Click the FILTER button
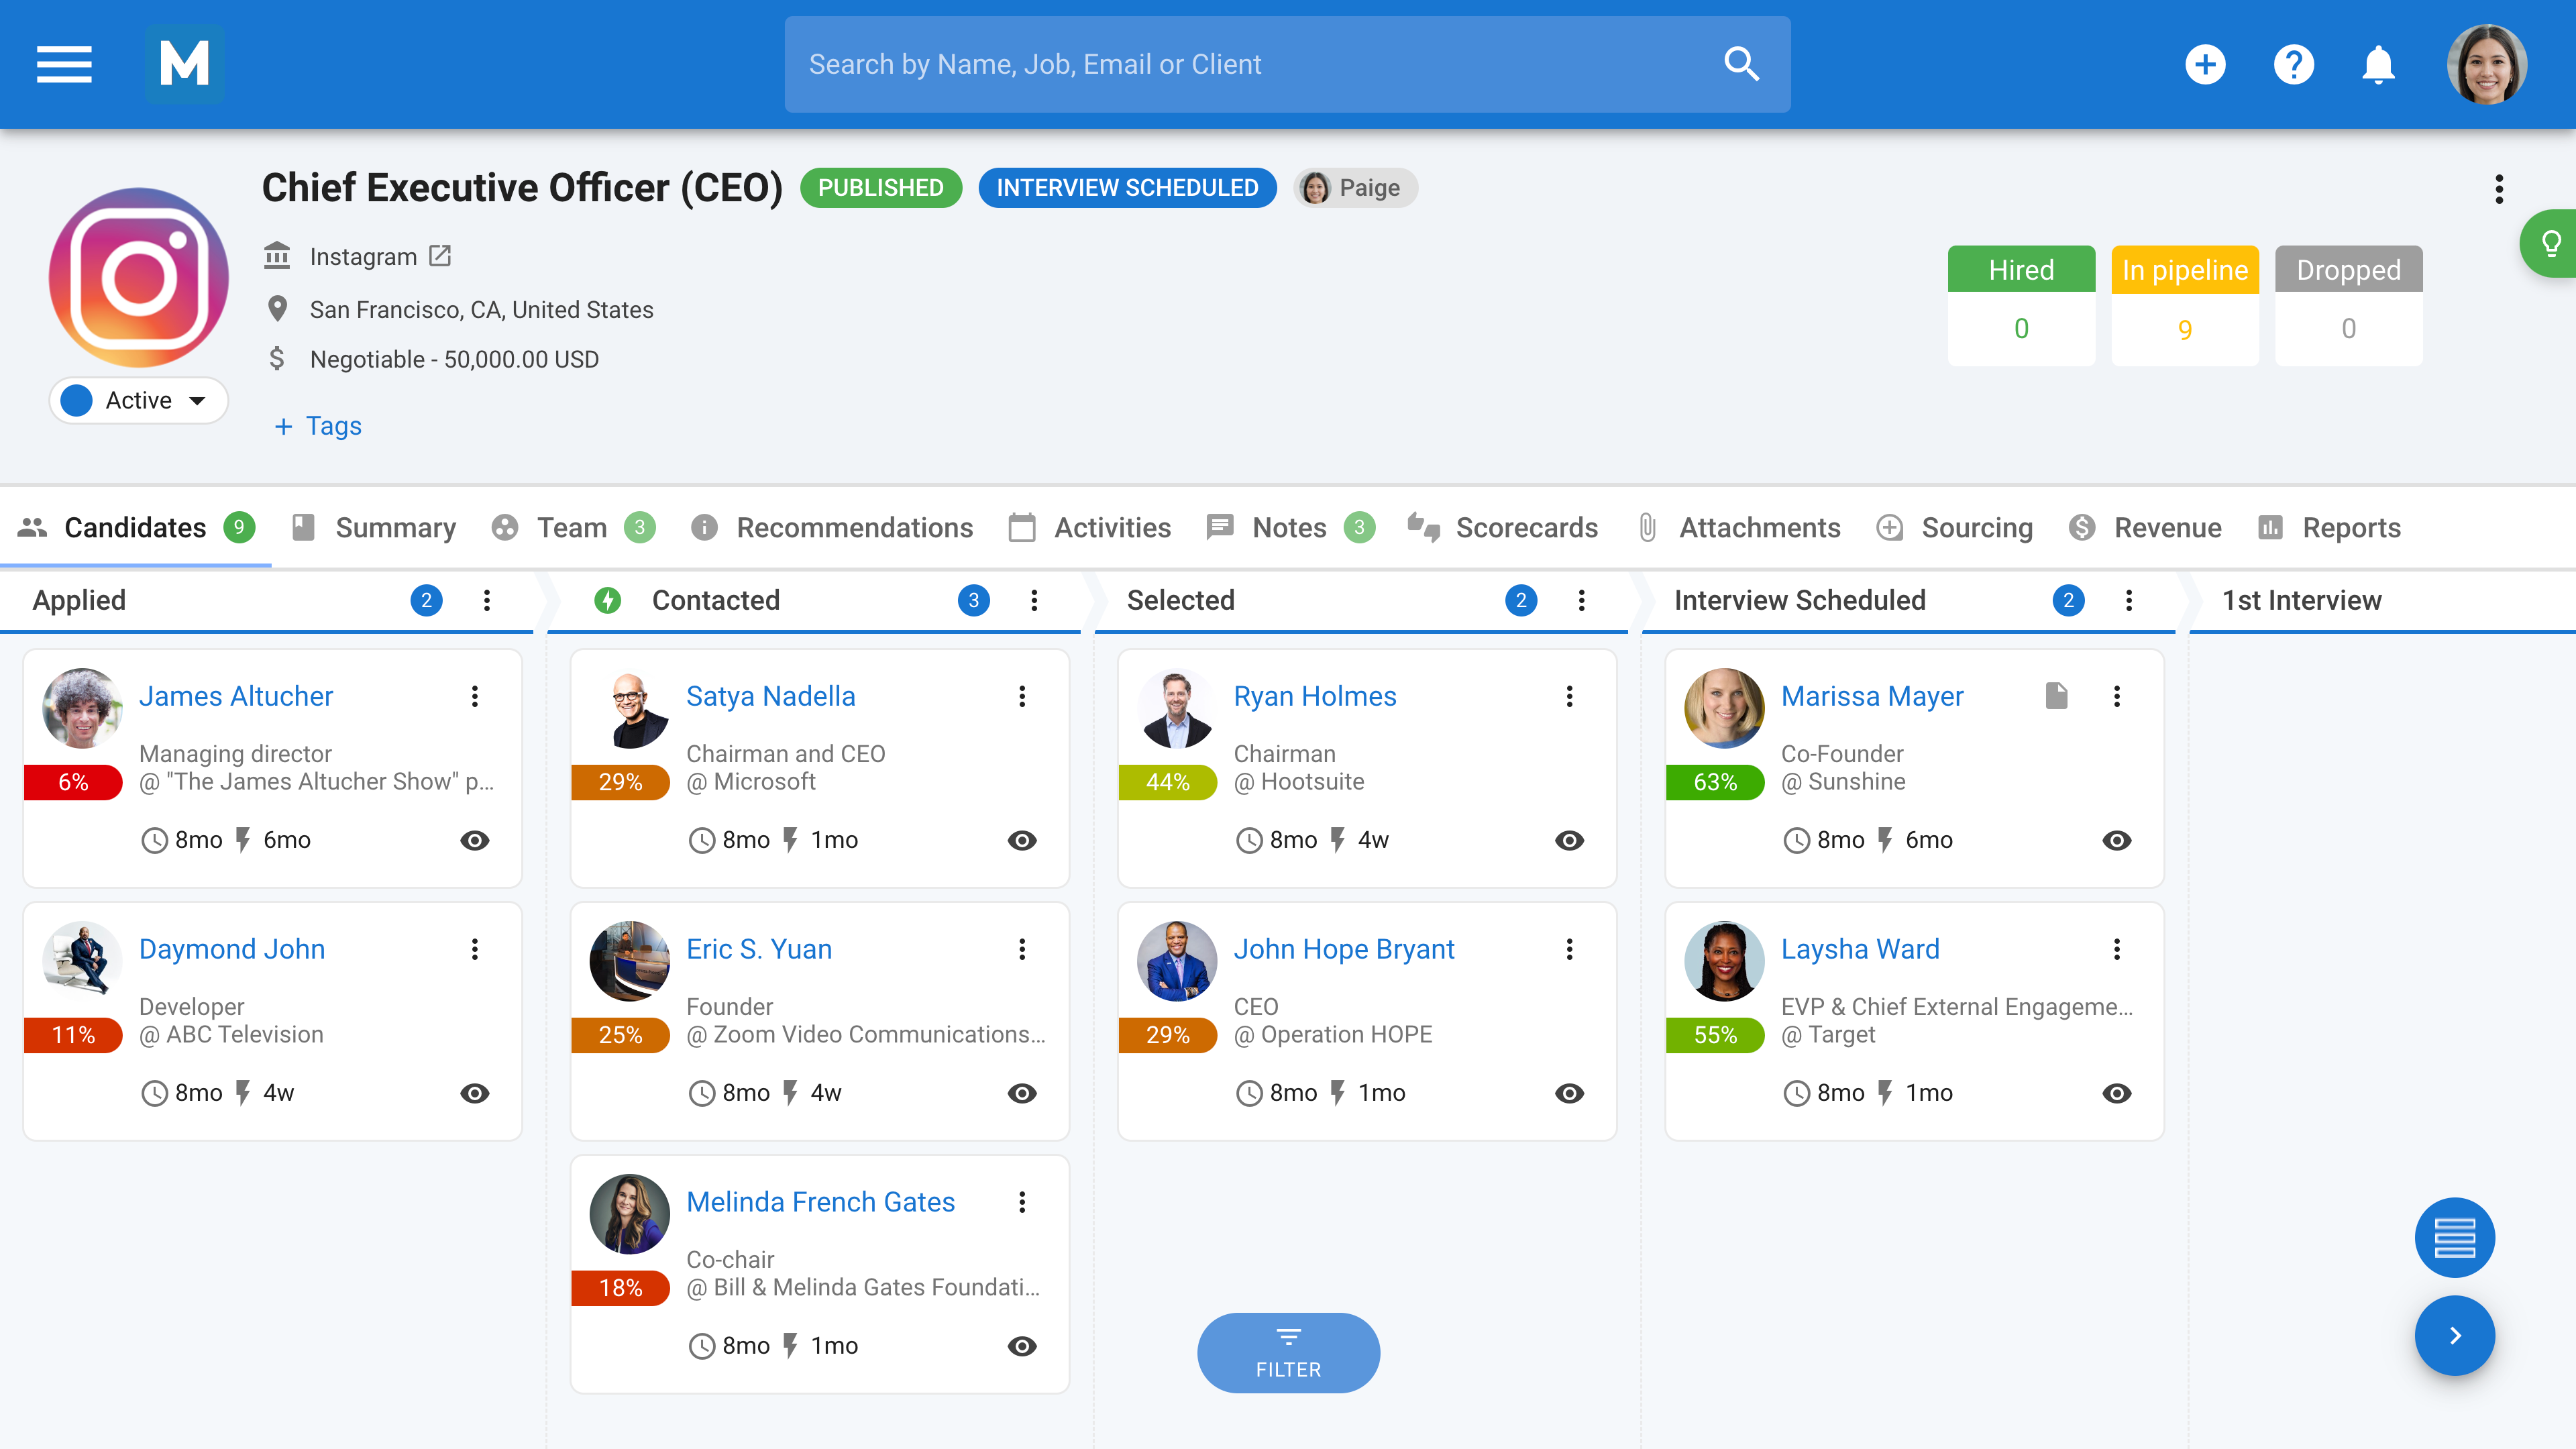 pos(1288,1352)
